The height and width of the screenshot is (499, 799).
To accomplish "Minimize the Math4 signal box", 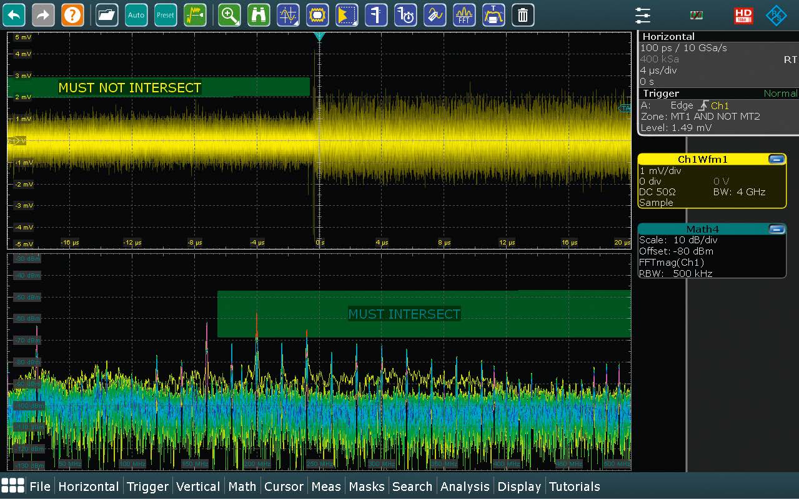I will click(x=777, y=230).
